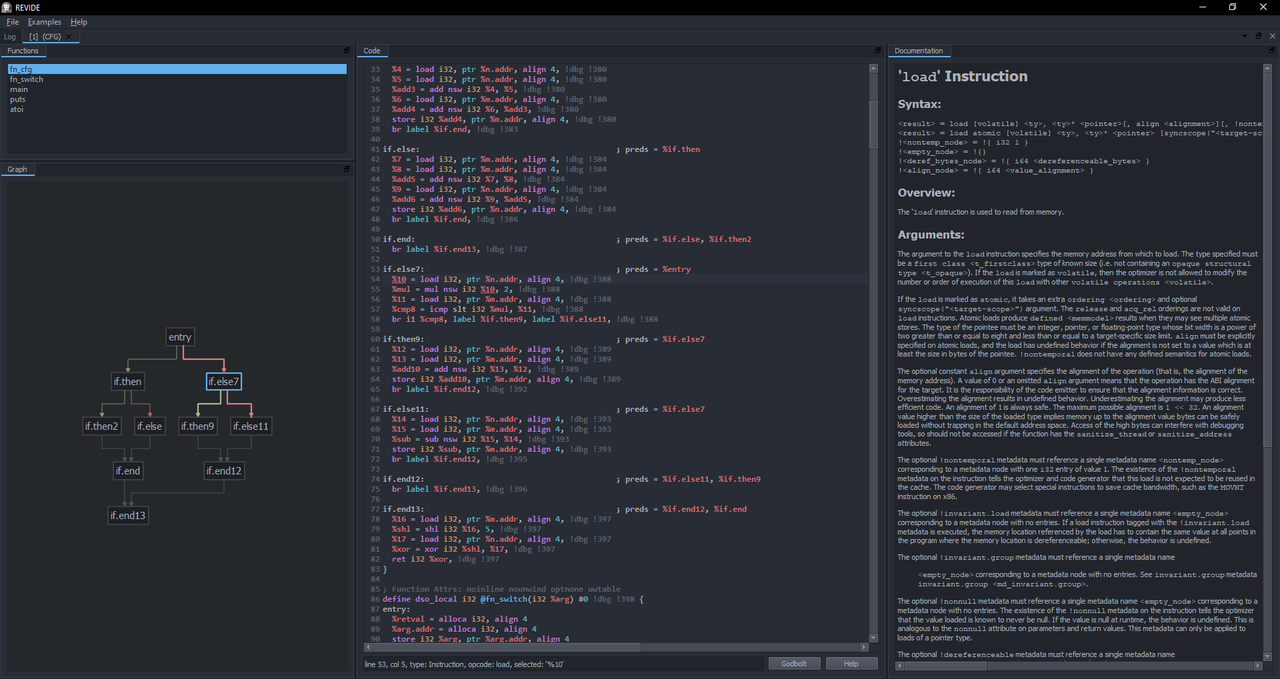Click the Arguments: heading in documentation
The width and height of the screenshot is (1280, 679).
click(931, 235)
